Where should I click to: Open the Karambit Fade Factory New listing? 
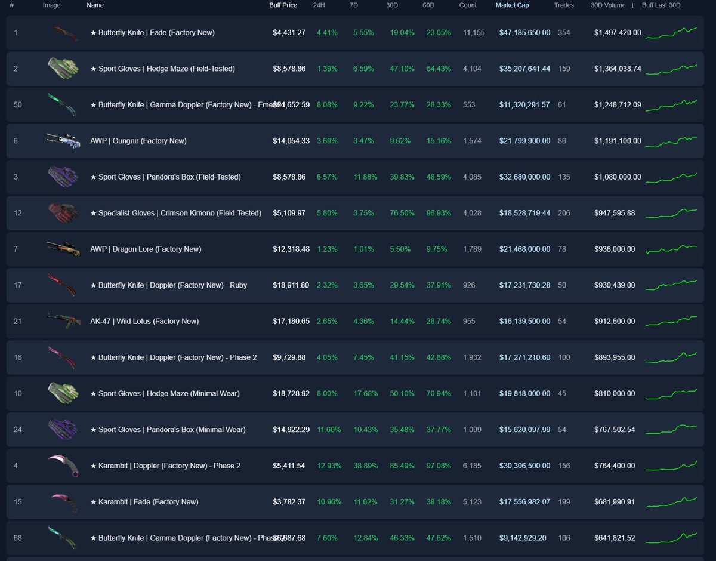click(x=144, y=502)
